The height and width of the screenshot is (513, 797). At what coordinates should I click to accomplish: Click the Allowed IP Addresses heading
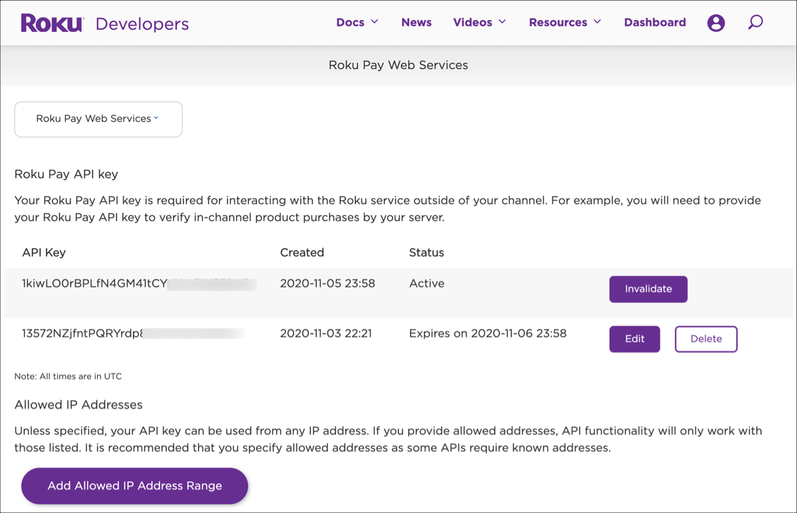(78, 405)
